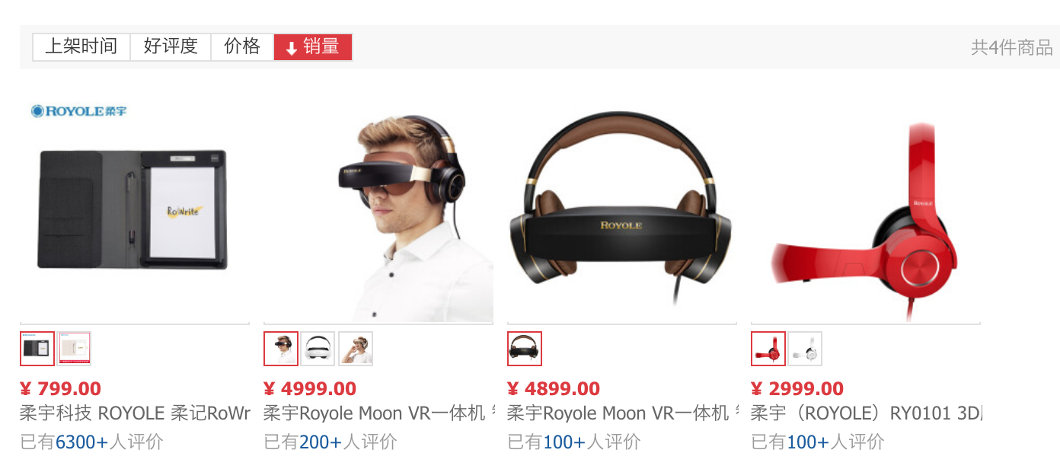Open the red RY0101 headphone image

866,207
